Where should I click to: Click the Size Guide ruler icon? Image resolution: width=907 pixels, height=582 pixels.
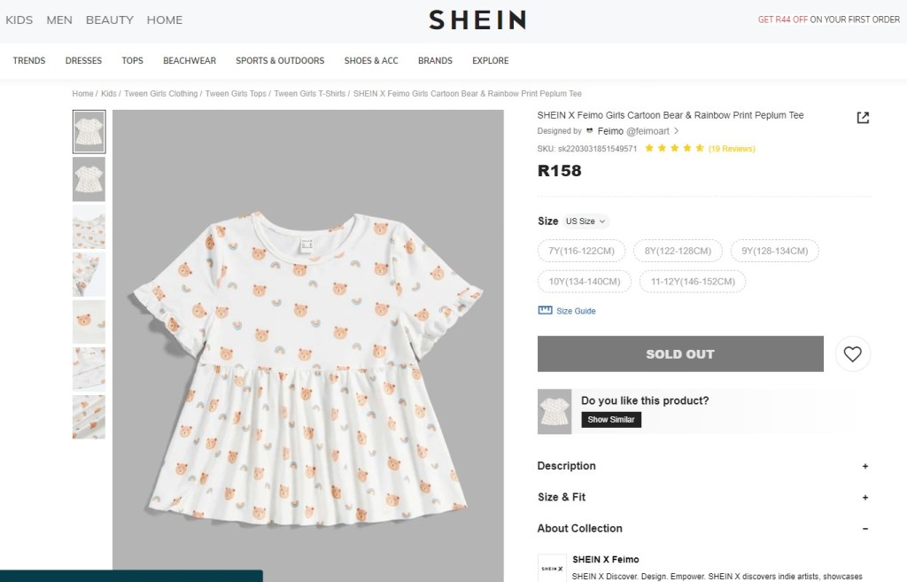(545, 311)
